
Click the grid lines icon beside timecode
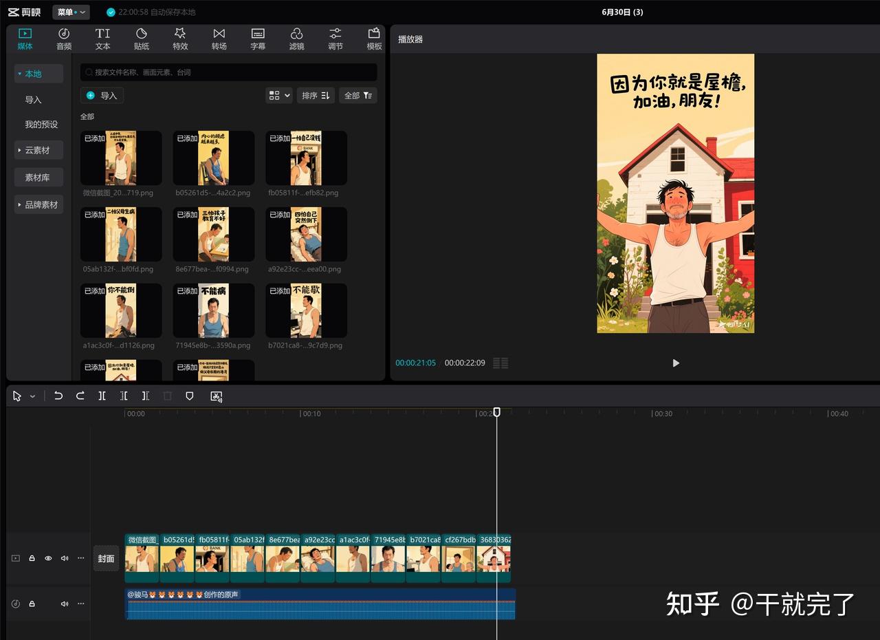[500, 363]
